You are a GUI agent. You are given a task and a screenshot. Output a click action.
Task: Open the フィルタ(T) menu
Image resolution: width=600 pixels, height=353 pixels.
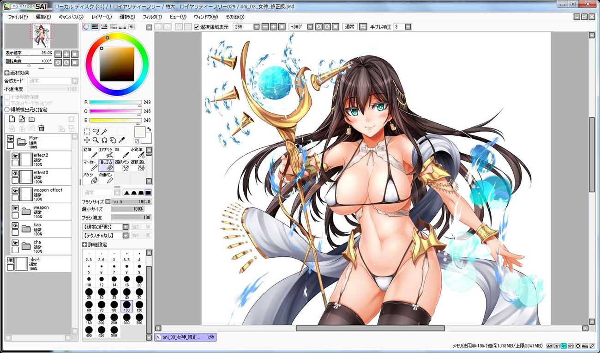coord(153,17)
